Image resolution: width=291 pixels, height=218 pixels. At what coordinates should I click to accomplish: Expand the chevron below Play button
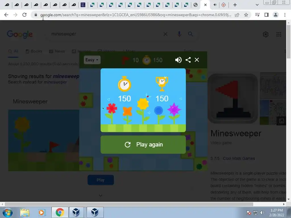101,195
